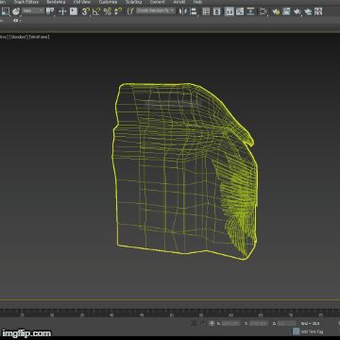Open the reference coordinate system dropdown
340x340 pixels.
coord(33,10)
